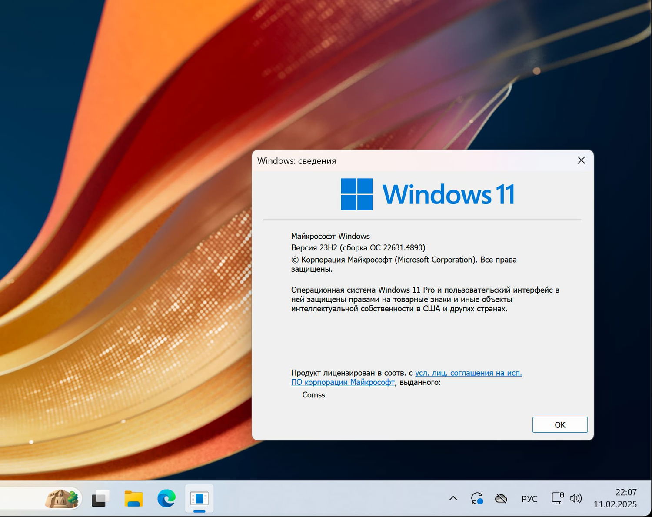This screenshot has width=652, height=517.
Task: Click the OneDrive offline icon in system tray
Action: coord(501,498)
